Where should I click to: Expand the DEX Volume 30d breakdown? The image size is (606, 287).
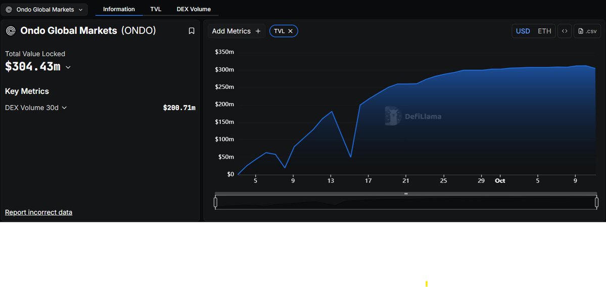tap(64, 108)
